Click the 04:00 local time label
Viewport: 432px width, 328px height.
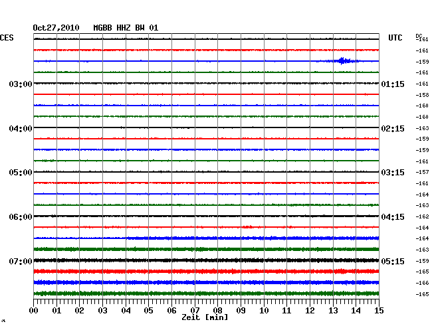21,129
